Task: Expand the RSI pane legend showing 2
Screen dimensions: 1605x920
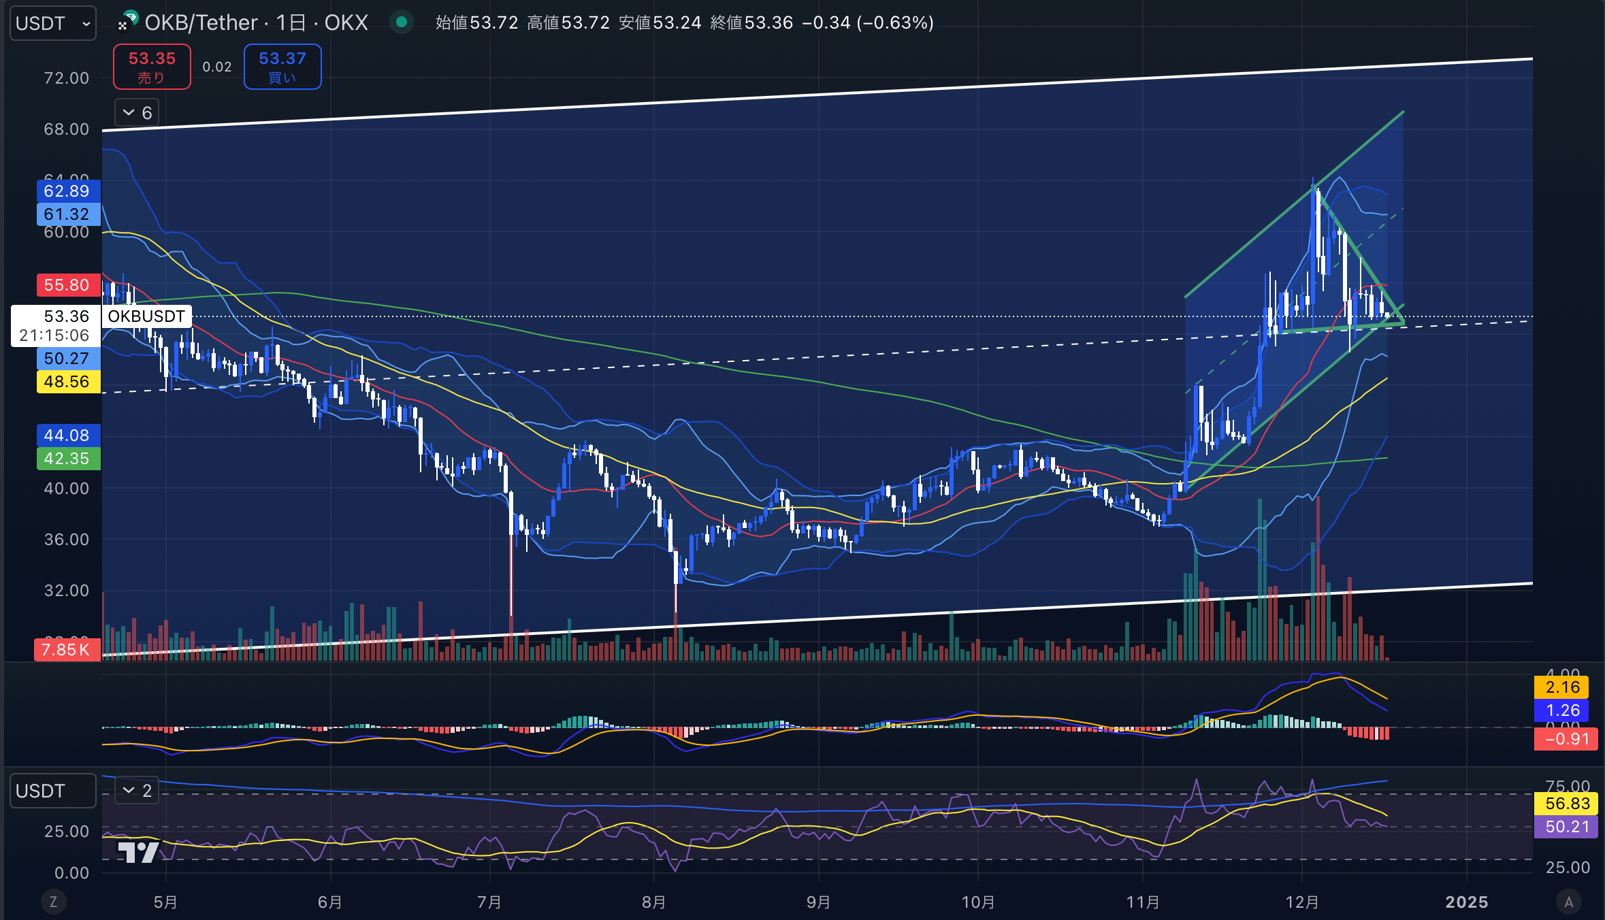Action: point(137,790)
